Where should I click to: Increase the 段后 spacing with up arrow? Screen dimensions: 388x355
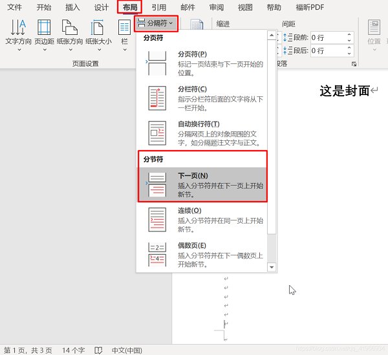350,47
